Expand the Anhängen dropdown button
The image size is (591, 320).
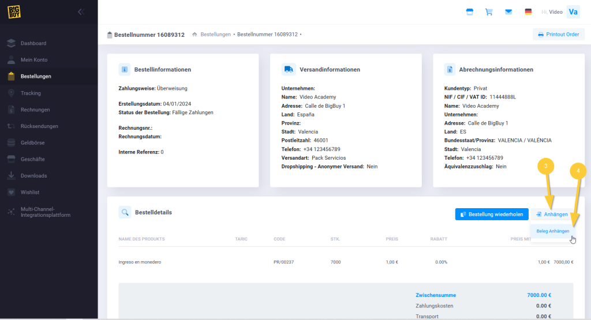click(552, 214)
